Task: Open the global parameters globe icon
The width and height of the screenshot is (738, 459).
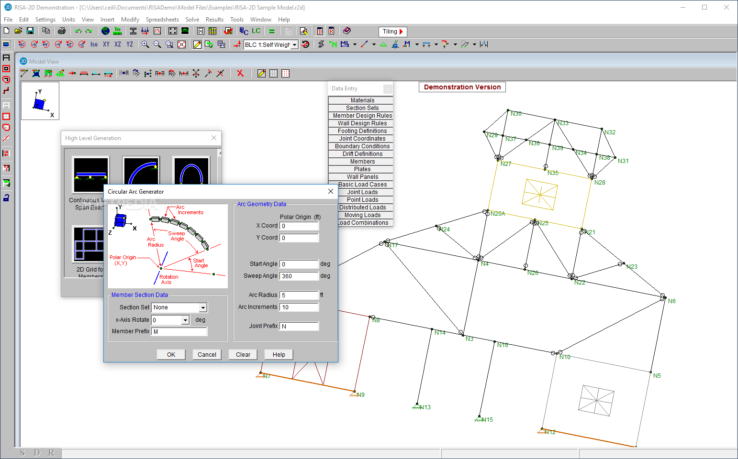Action: click(105, 31)
